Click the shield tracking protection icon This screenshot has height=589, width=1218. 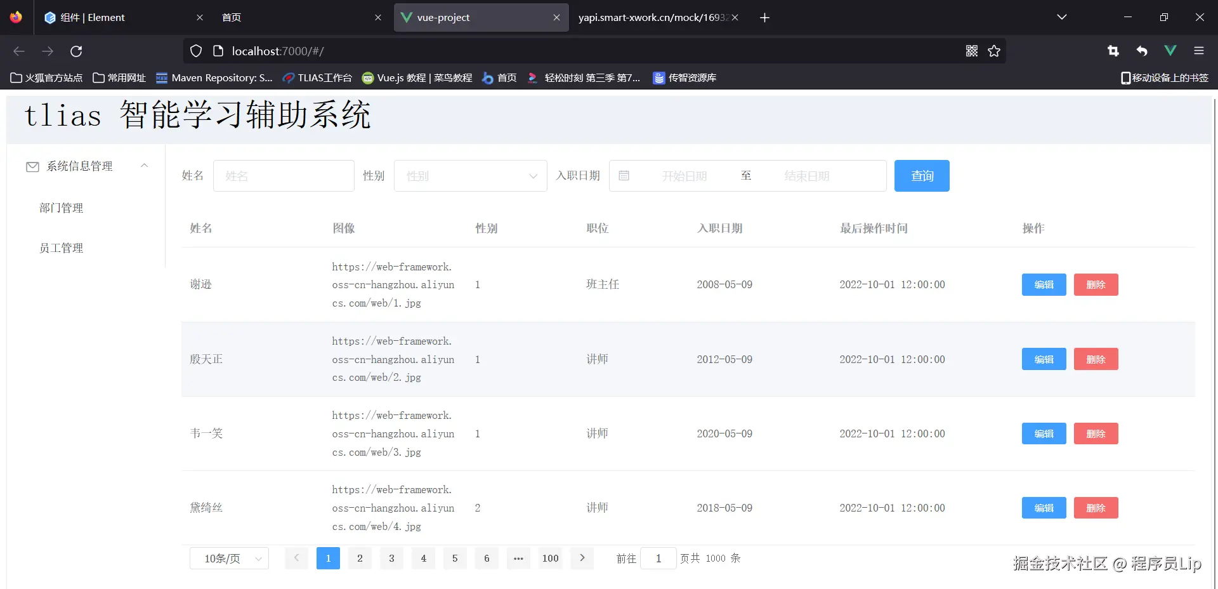(196, 51)
